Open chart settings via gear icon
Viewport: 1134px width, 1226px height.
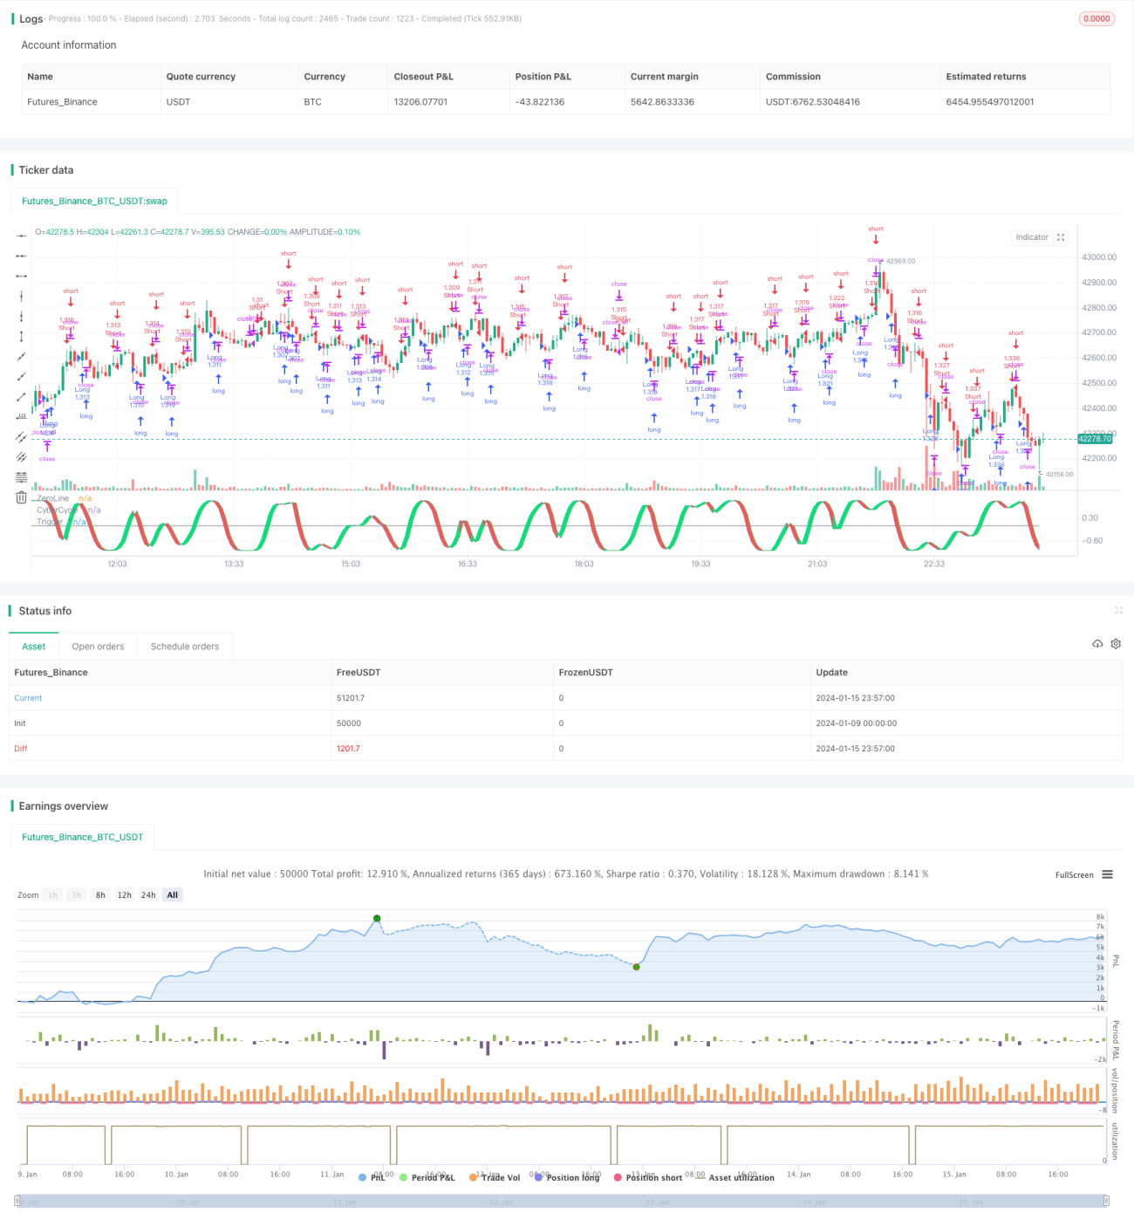pos(1116,644)
